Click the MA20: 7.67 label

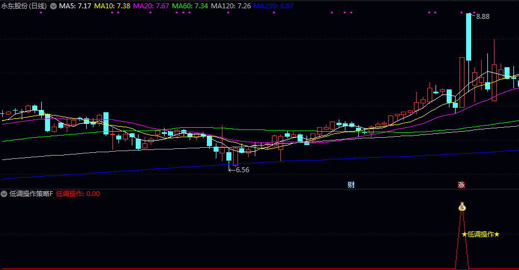[151, 6]
